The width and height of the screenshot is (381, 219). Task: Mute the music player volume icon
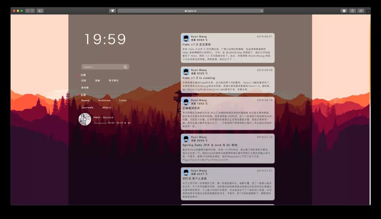click(125, 123)
